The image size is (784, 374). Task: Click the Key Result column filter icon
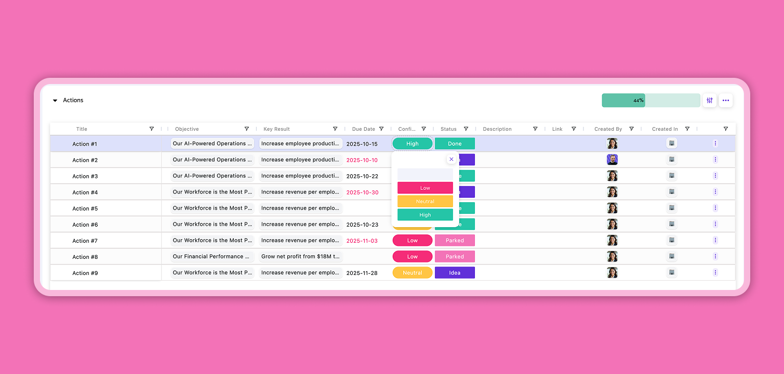335,129
